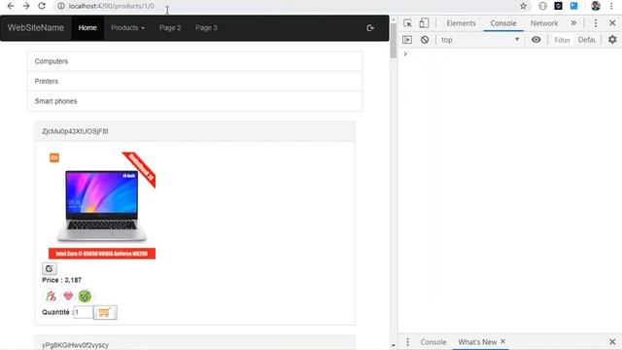Clear the console

coord(425,40)
